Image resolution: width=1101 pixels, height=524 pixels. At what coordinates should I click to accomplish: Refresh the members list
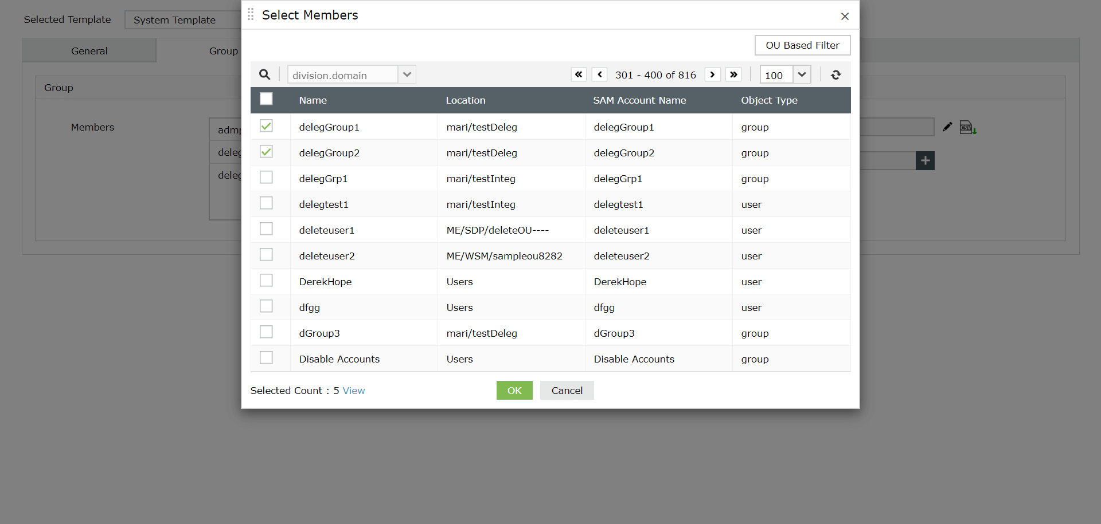tap(835, 74)
